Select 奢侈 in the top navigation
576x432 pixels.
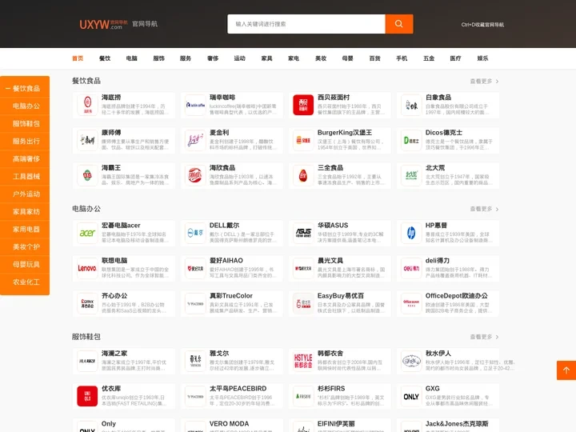coord(213,58)
